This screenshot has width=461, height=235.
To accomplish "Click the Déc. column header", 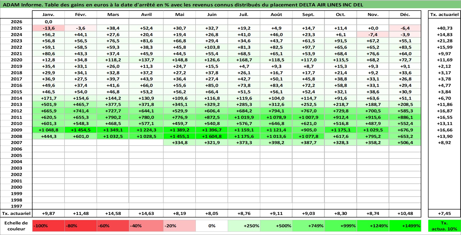I will pos(405,15).
